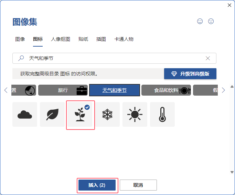The height and width of the screenshot is (195, 235).
Task: Deselect the checked seedling plant icon
Action: click(x=80, y=114)
